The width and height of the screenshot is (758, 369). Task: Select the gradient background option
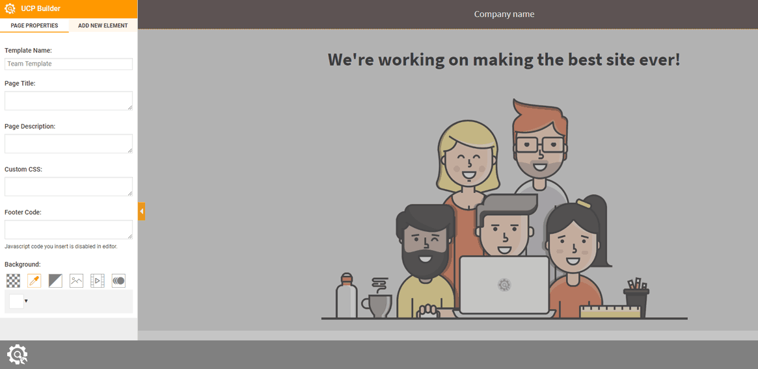(55, 281)
